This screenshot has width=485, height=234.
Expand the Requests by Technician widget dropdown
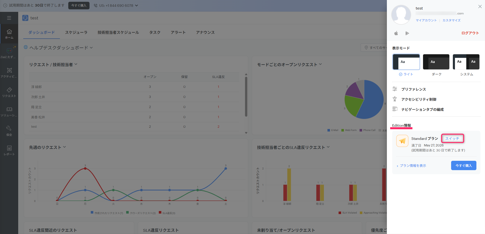point(76,64)
